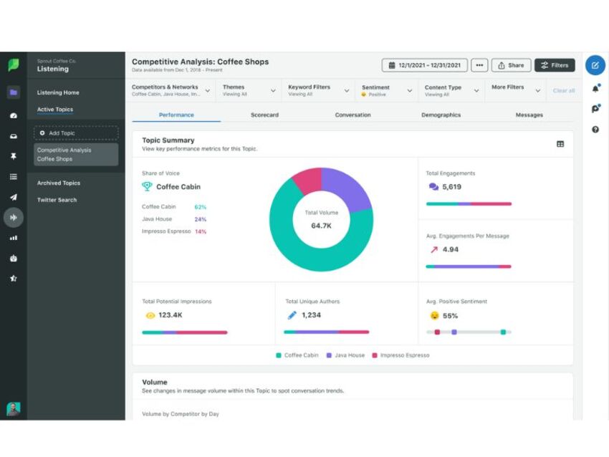Click the Add Topic button

point(76,133)
